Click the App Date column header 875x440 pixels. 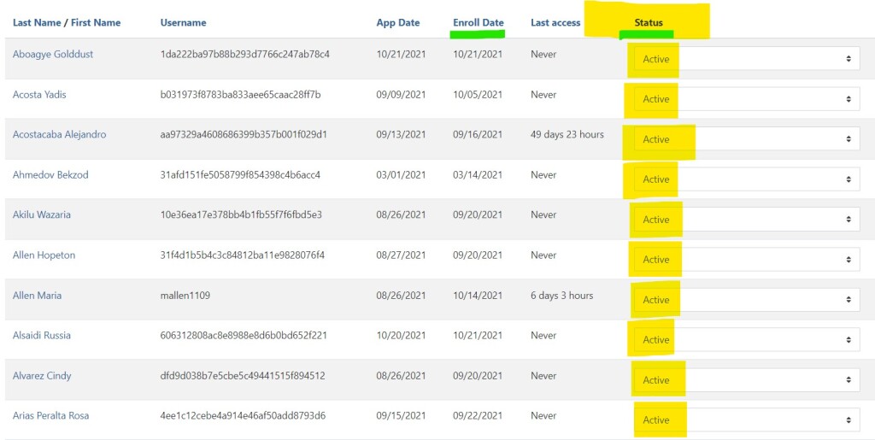[397, 23]
